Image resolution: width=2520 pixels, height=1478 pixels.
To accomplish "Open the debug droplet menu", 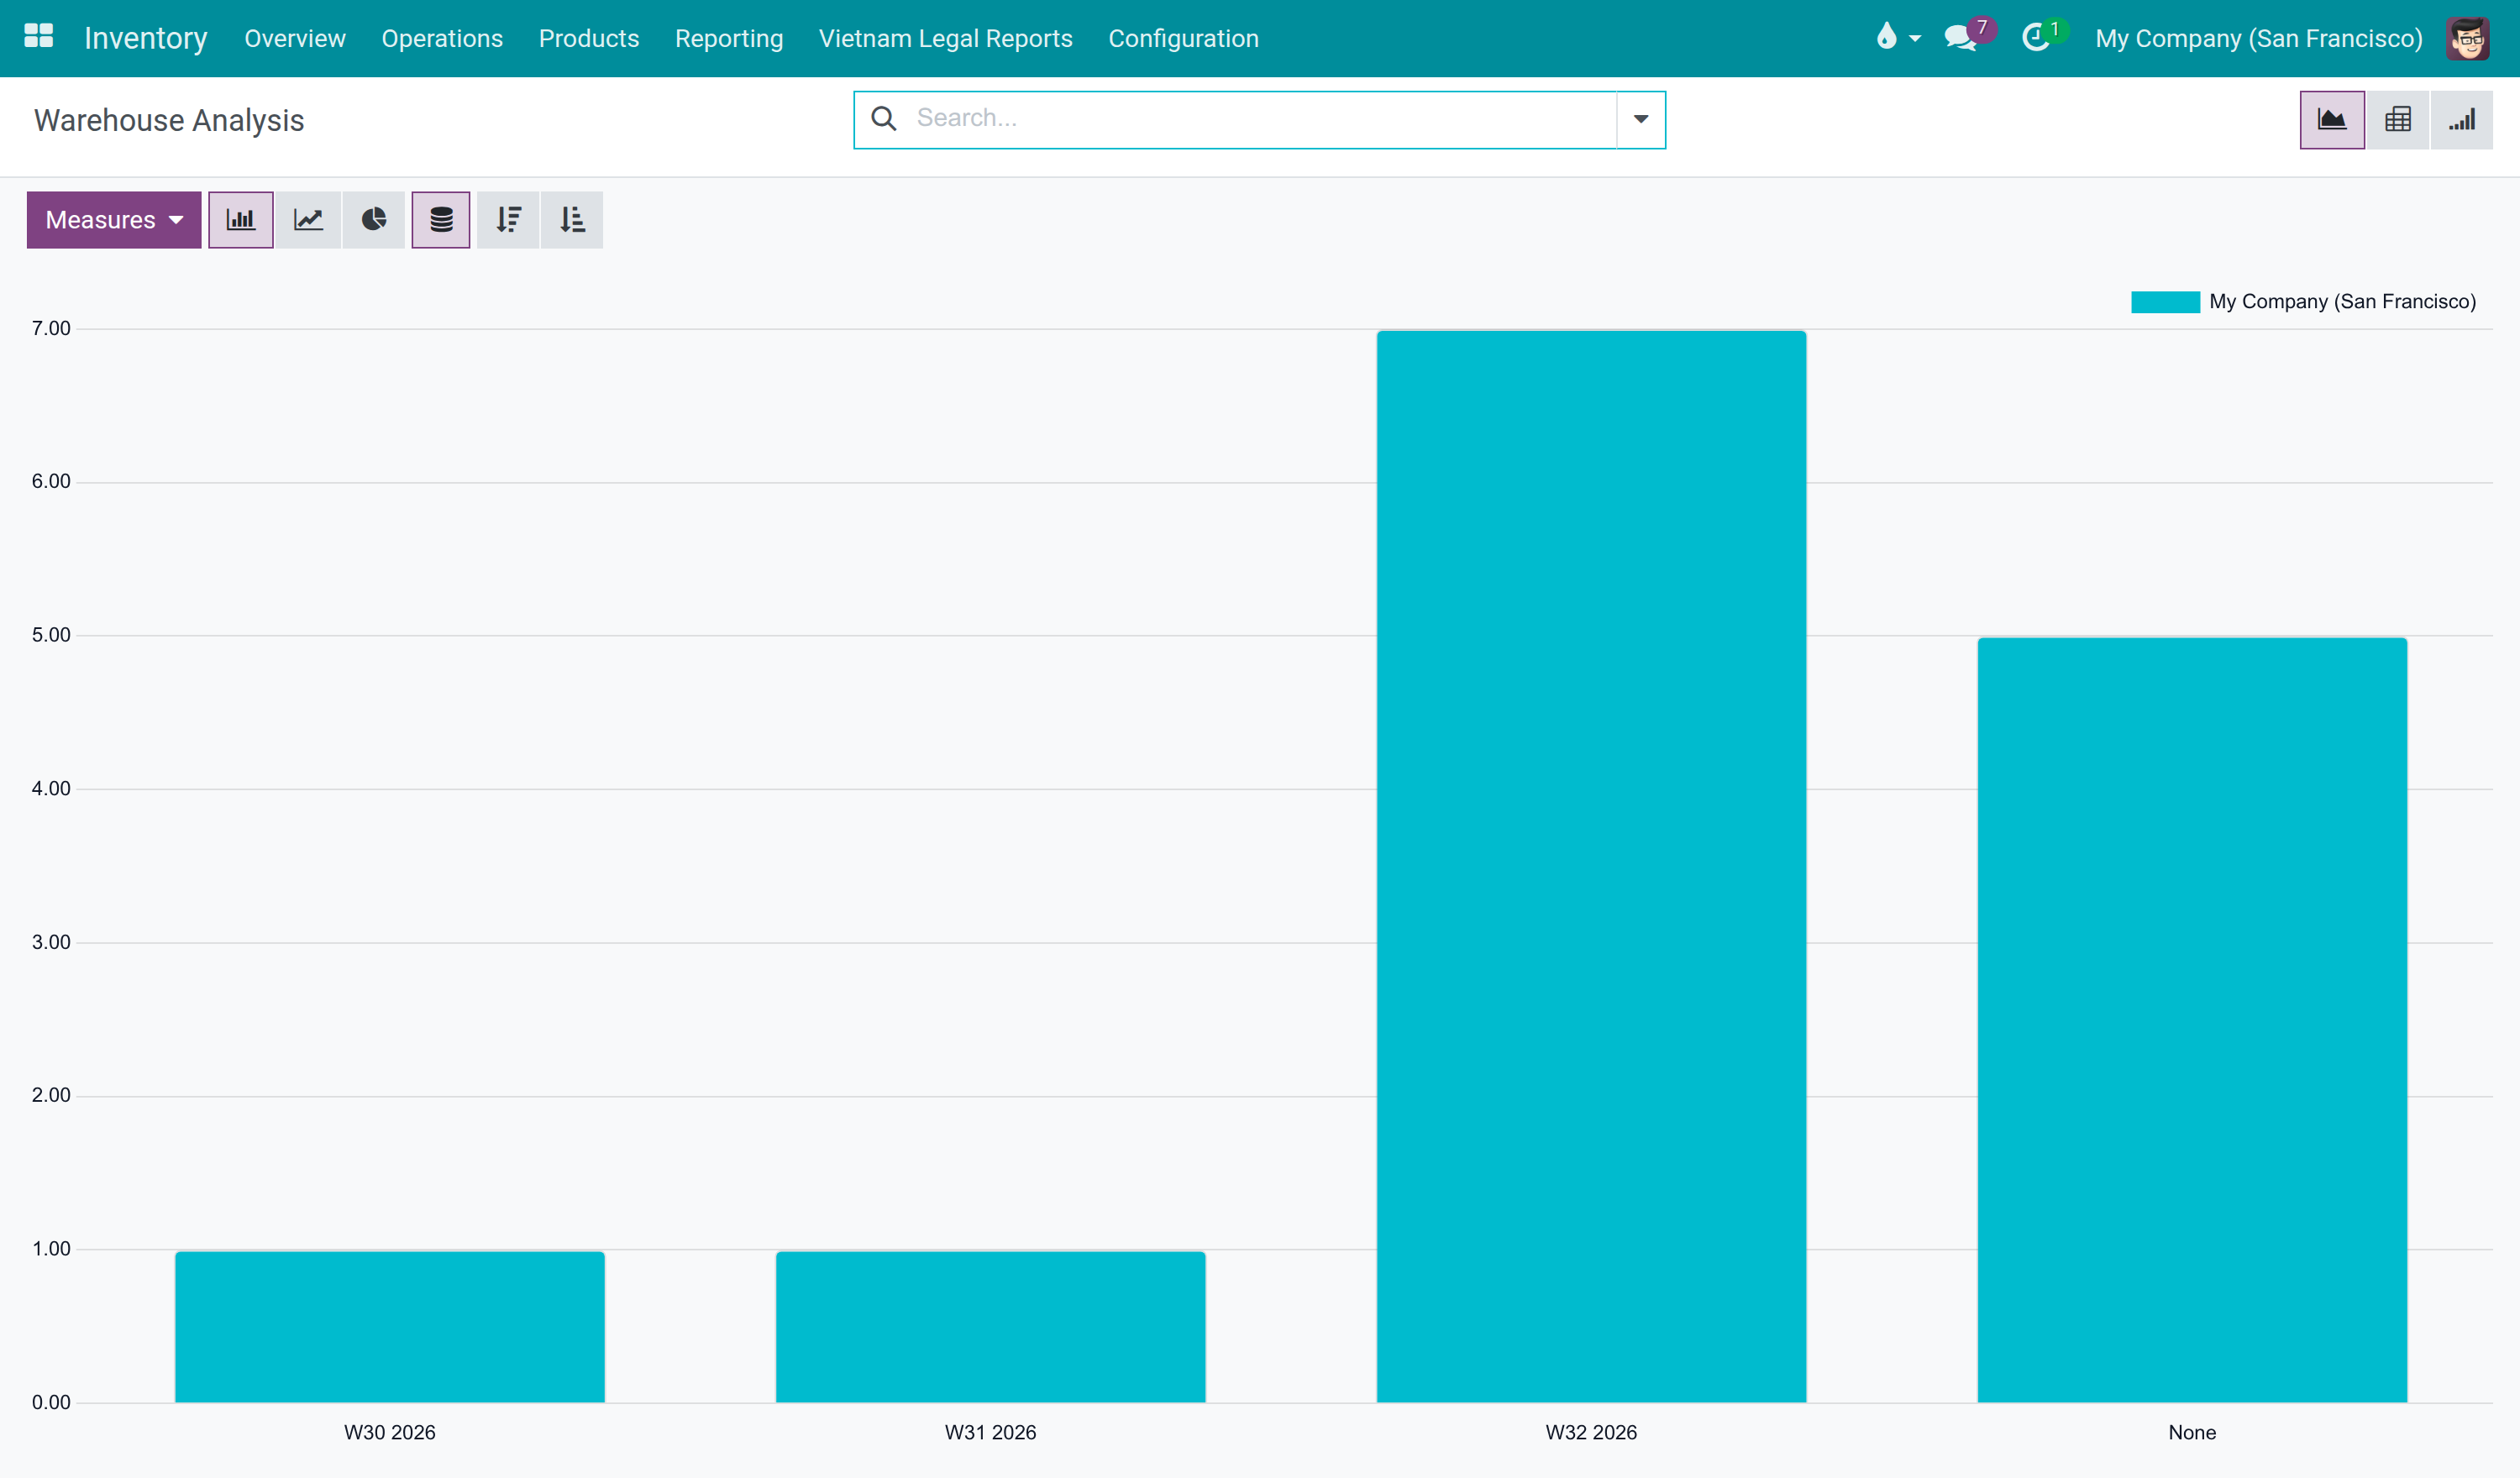I will (x=1897, y=38).
